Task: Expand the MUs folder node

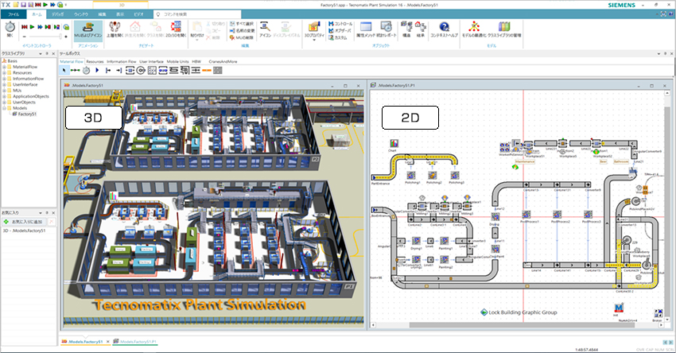Action: pos(4,91)
